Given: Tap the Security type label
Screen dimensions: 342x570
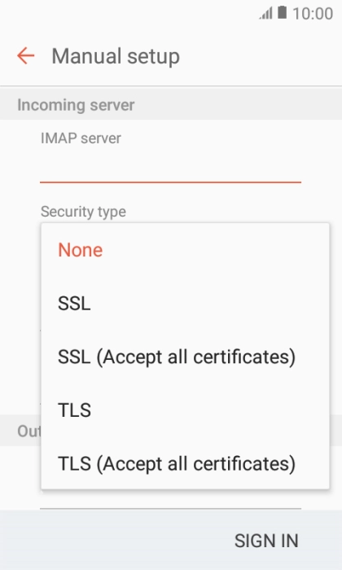Looking at the screenshot, I should (83, 212).
